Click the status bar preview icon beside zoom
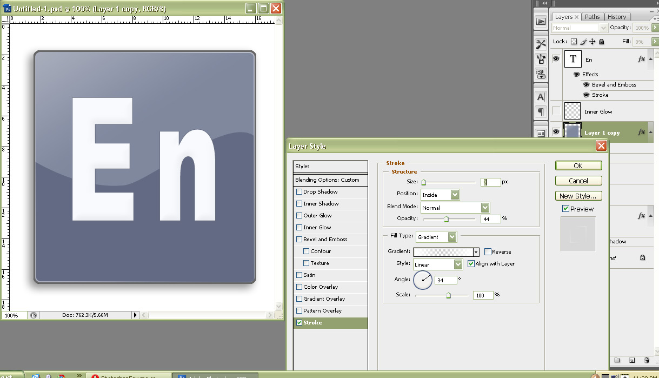Viewport: 659px width, 378px height. click(34, 315)
